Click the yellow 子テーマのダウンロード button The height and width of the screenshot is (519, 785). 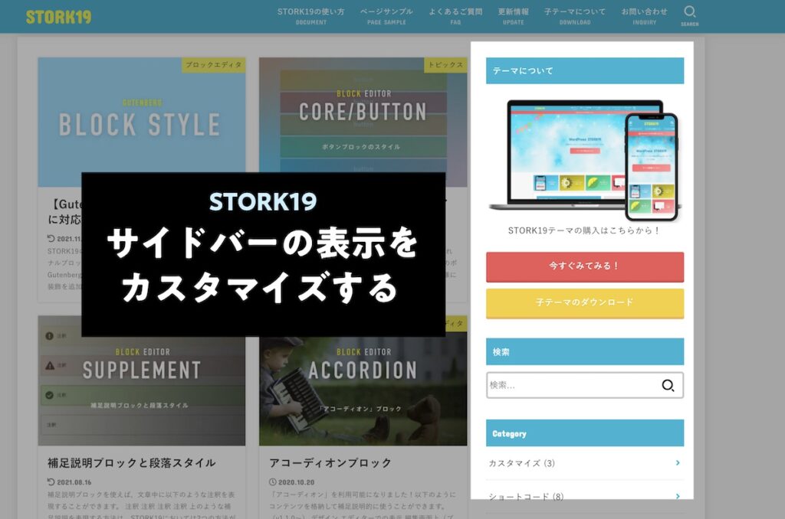[x=585, y=304]
